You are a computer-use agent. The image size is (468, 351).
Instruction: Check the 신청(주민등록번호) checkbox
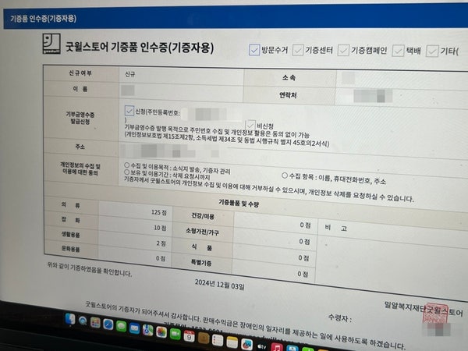pos(129,111)
